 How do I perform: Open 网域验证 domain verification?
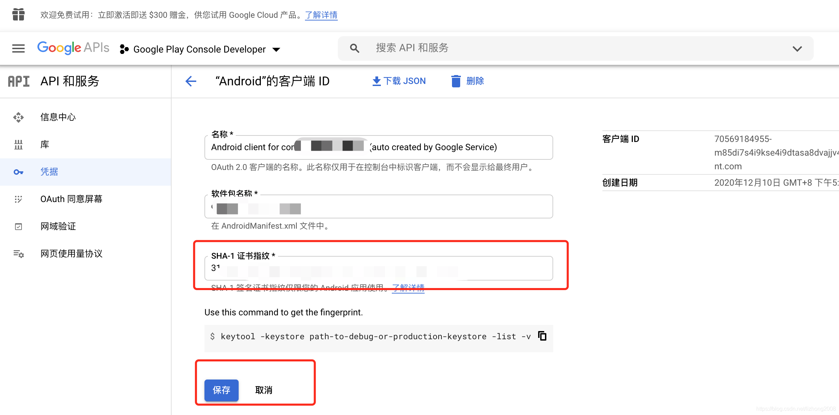pyautogui.click(x=58, y=226)
